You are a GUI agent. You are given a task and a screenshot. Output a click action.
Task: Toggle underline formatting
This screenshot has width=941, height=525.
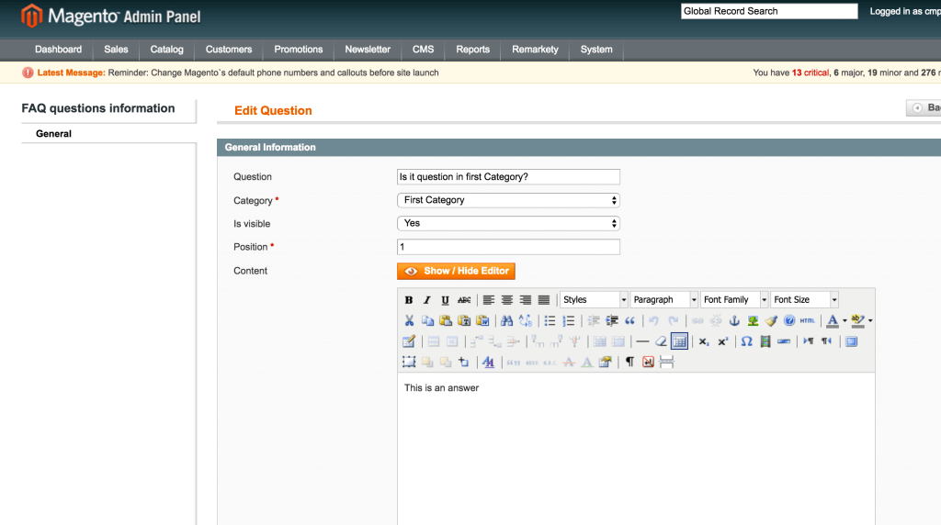click(x=445, y=300)
